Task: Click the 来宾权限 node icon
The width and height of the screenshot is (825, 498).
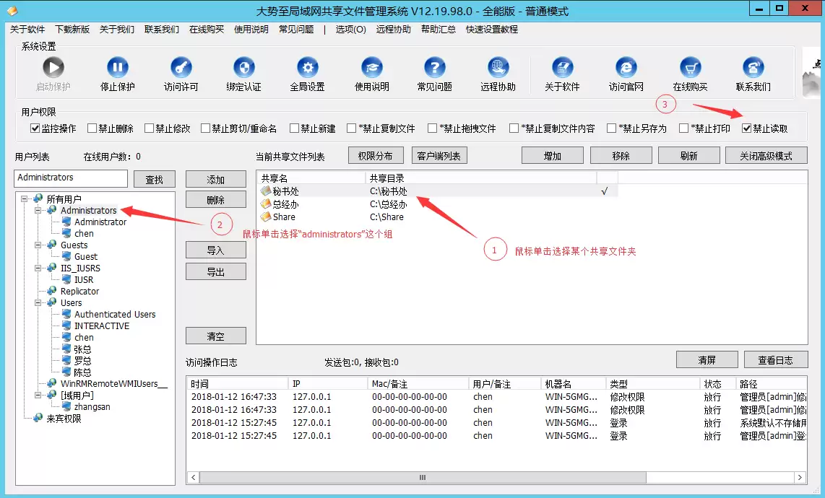Action: click(x=38, y=418)
